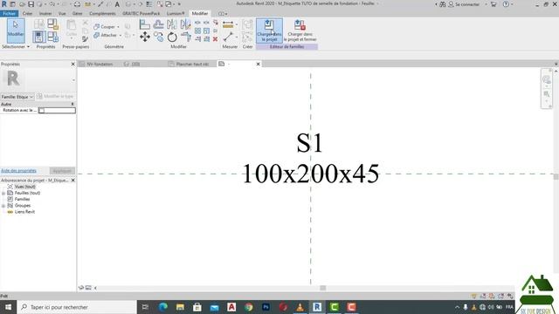Open the help question mark icon
The width and height of the screenshot is (559, 314).
coord(506,4)
